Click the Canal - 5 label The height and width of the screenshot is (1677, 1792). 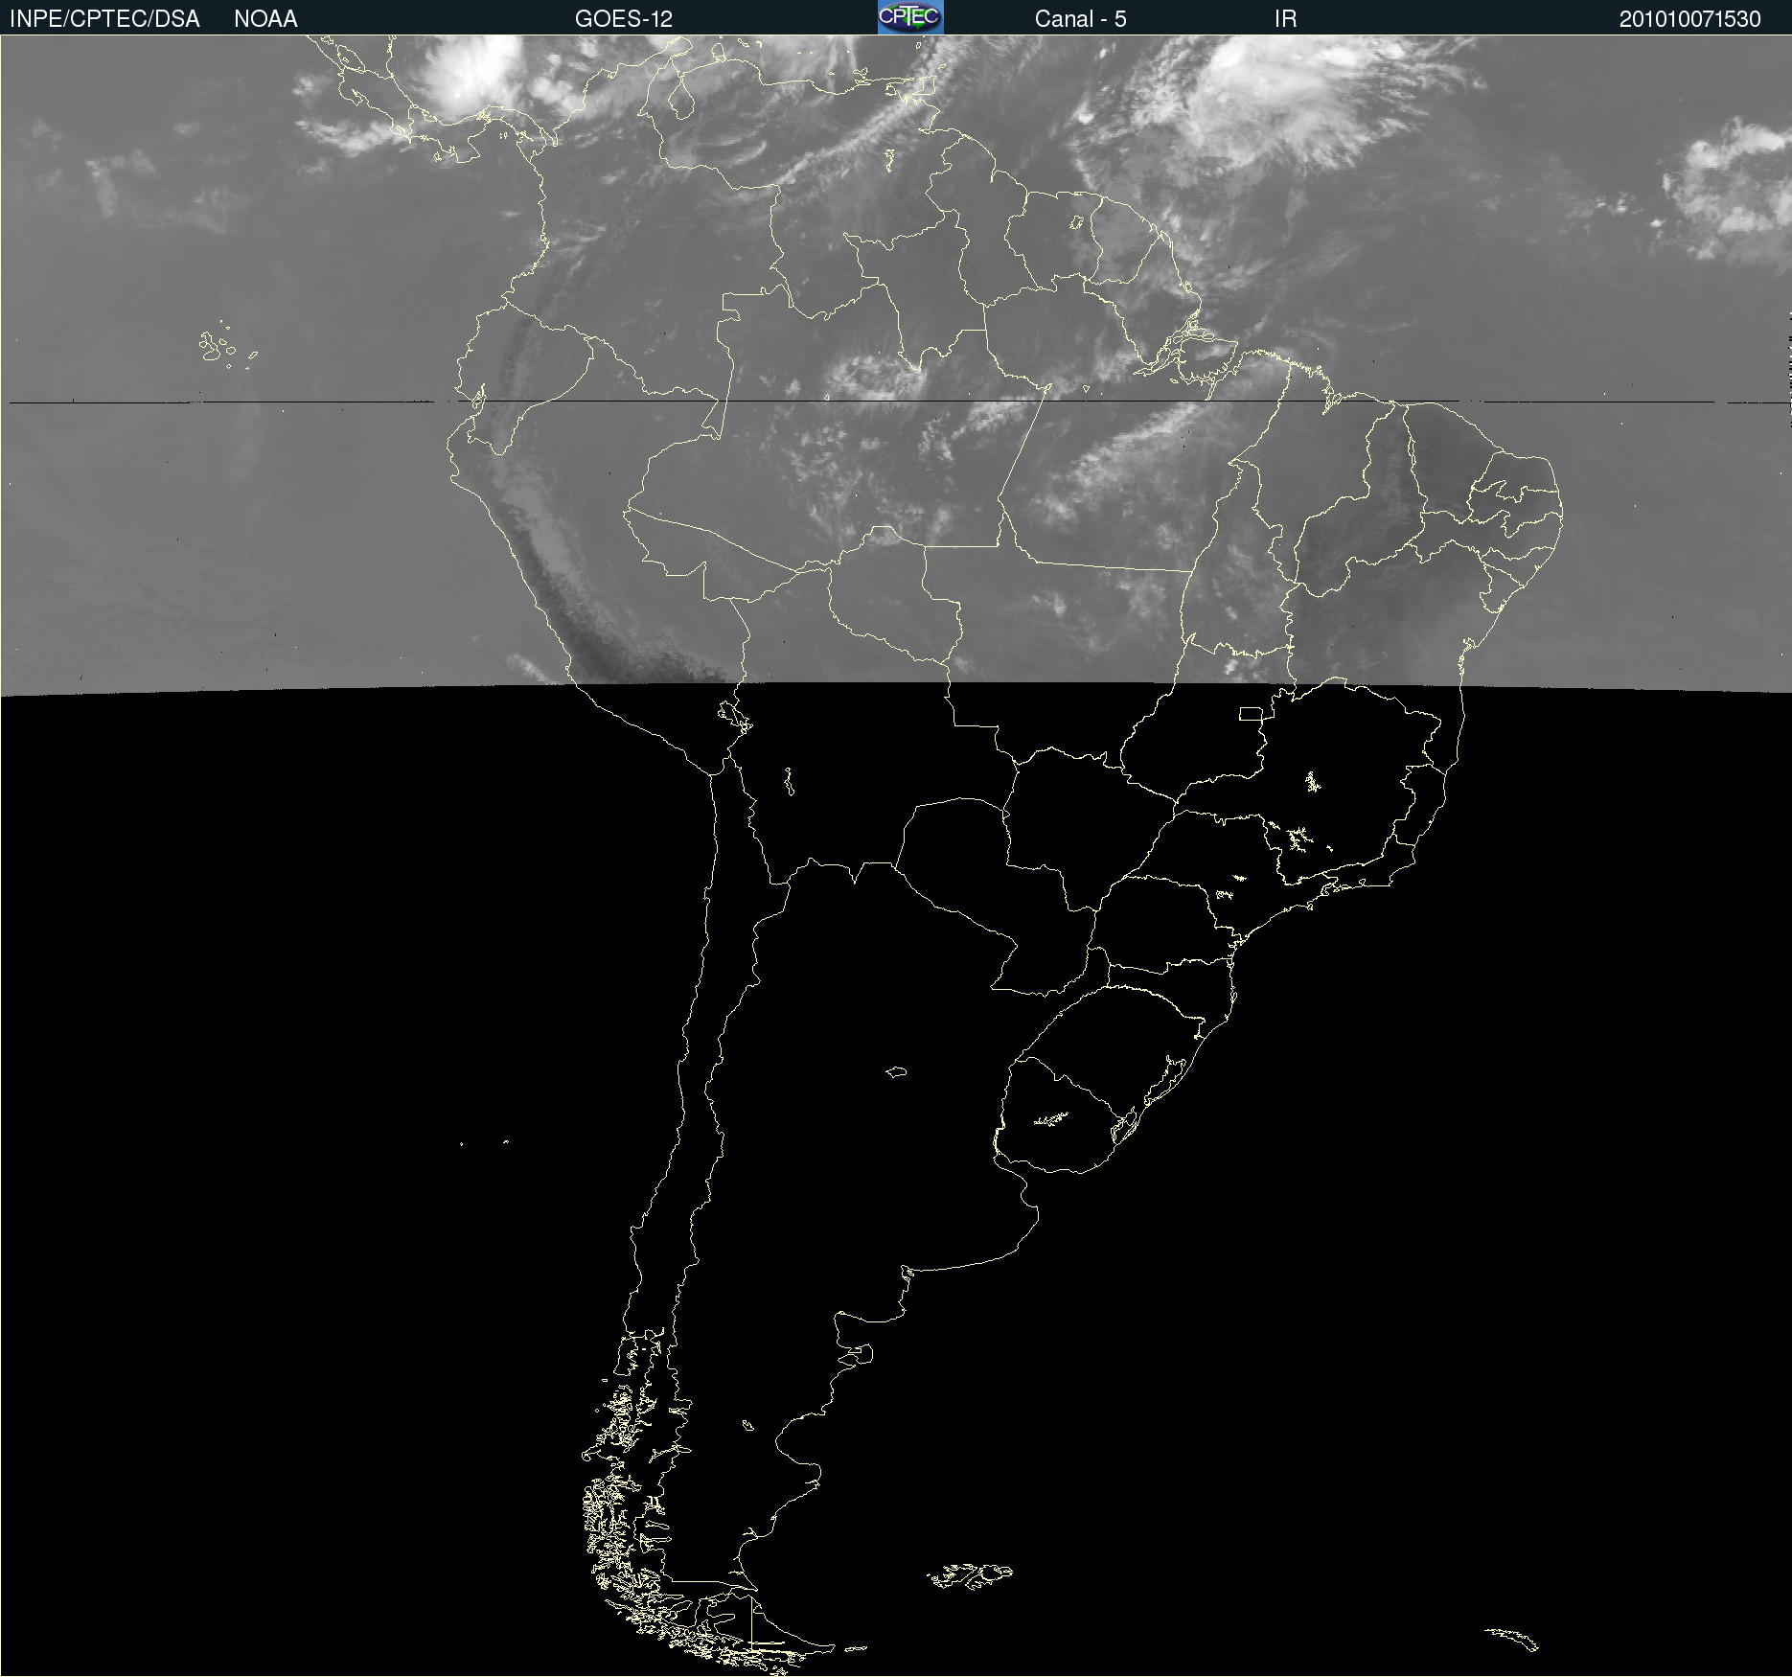point(1080,19)
